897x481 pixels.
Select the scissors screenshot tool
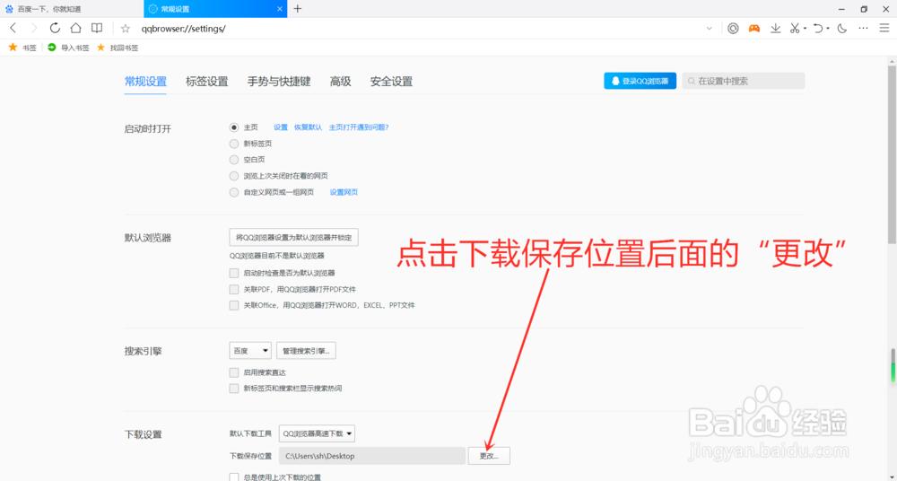795,28
